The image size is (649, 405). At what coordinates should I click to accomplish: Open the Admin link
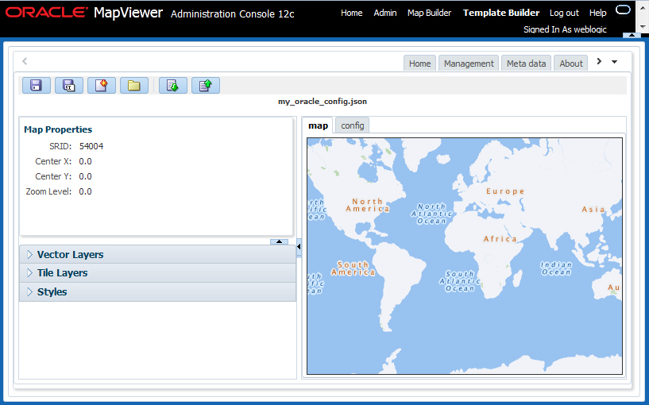pos(385,13)
